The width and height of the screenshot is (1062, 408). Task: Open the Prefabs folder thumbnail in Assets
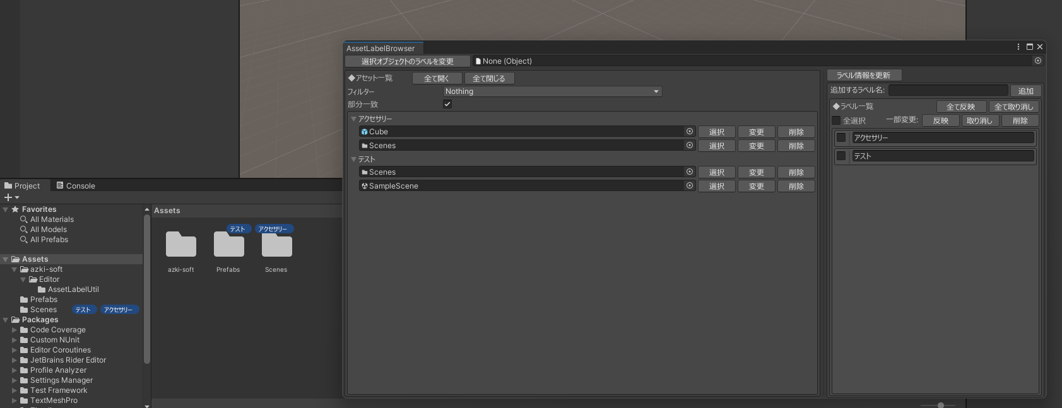tap(228, 245)
